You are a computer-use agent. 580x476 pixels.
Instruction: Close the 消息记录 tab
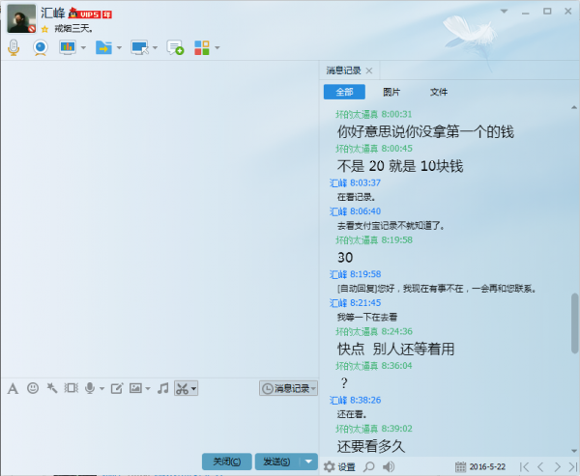click(x=369, y=70)
